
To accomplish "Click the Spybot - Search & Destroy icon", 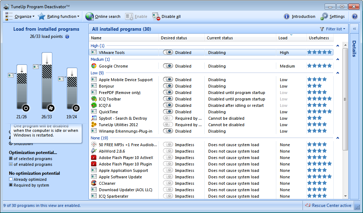I will click(94, 118).
